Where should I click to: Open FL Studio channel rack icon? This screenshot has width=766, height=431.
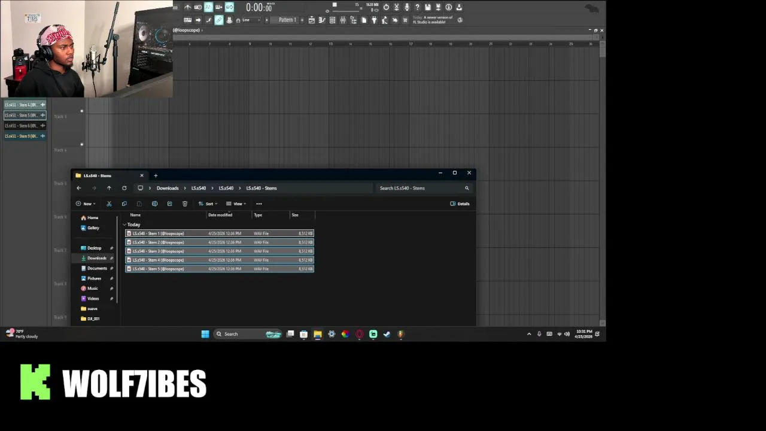pos(332,20)
